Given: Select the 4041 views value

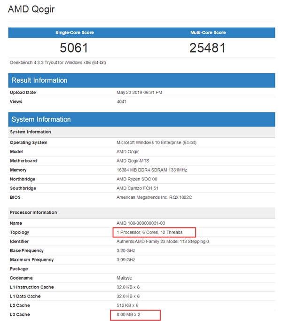Looking at the screenshot, I should click(121, 102).
